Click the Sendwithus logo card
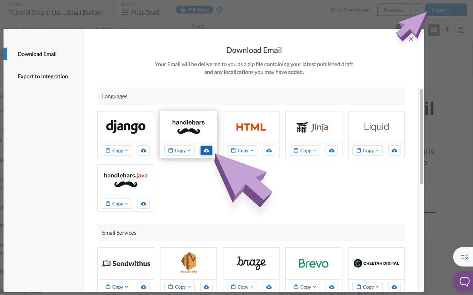Screen dimensions: 473x295 click(126, 263)
